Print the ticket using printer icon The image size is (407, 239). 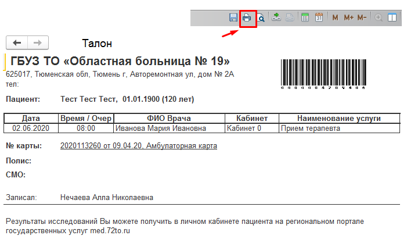[x=247, y=17]
